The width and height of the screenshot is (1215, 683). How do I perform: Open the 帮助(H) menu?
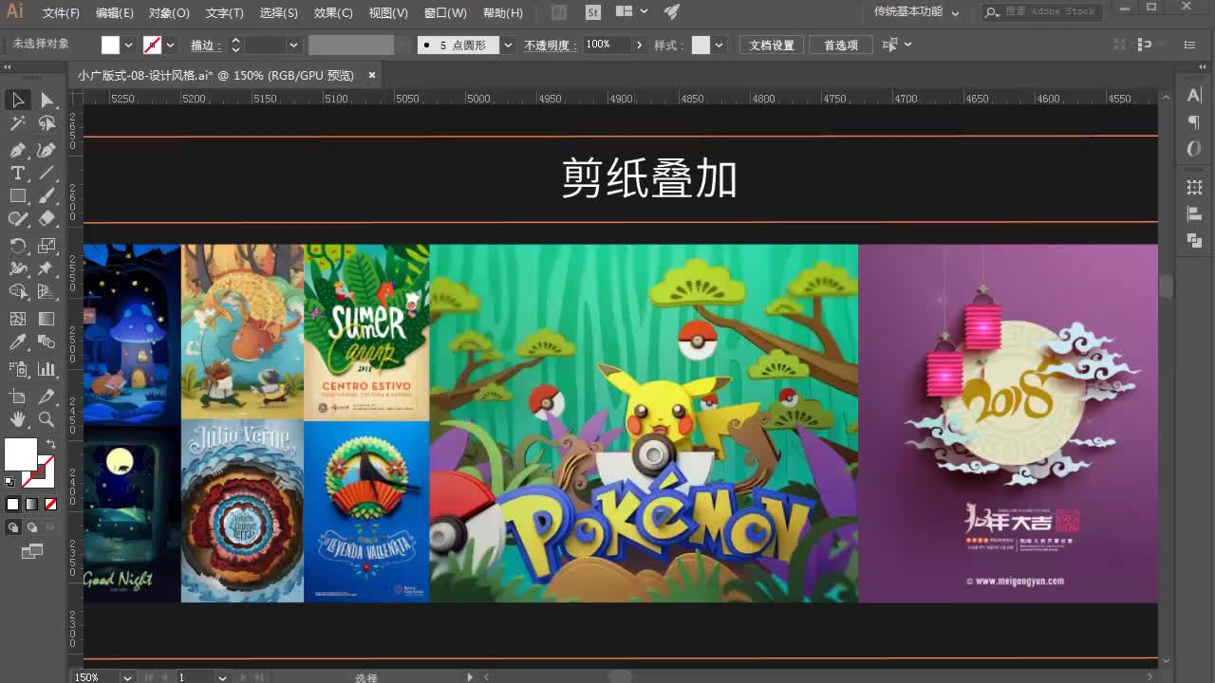pyautogui.click(x=503, y=13)
